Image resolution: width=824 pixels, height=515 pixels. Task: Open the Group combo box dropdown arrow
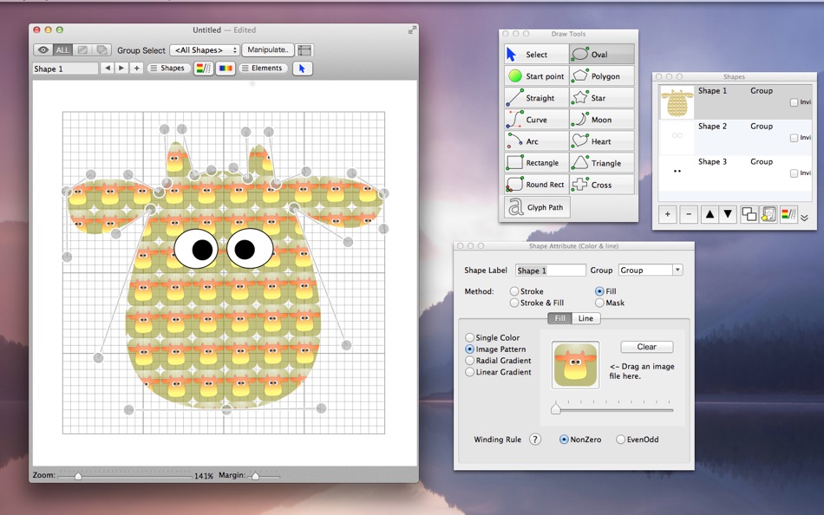(x=677, y=271)
